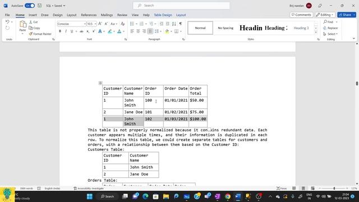Open font name dropdown
Viewport: 359px width, 202px height.
(85, 24)
